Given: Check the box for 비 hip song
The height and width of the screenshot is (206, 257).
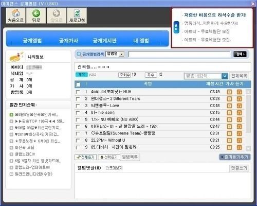Looking at the screenshot, I should click(78, 113).
